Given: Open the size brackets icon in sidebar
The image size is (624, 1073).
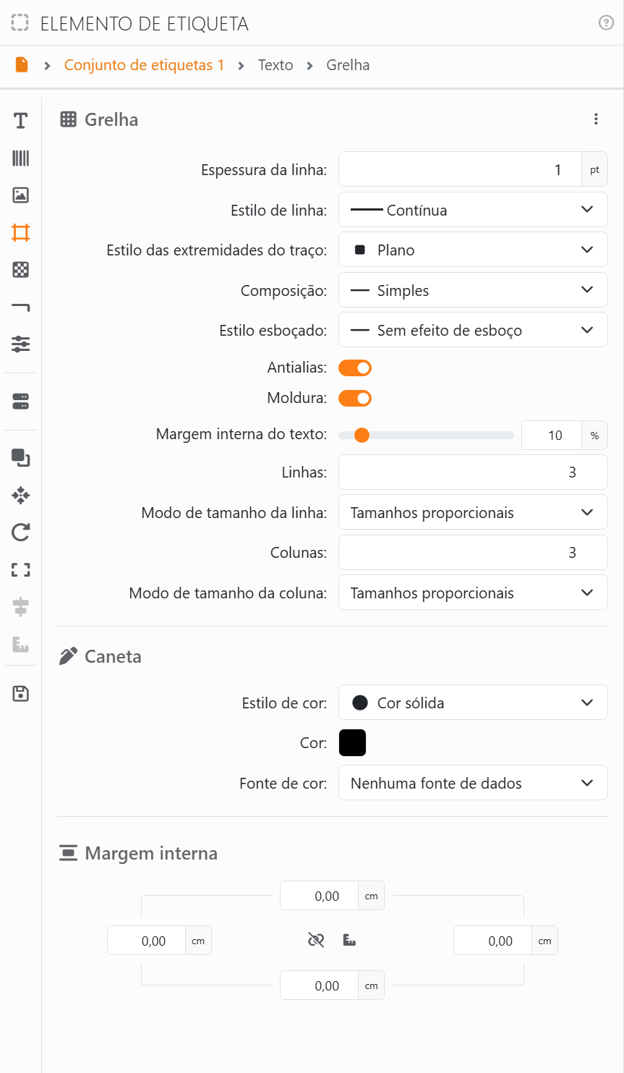Looking at the screenshot, I should coord(20,570).
